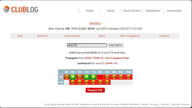Screen dimensions: 192x108
Task: Open the footer Contact link
Action: coord(165,104)
